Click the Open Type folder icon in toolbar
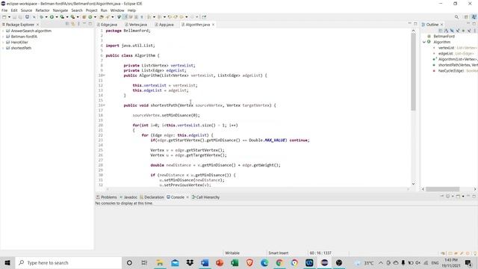Viewport: 478px width, 269px height. point(102,16)
